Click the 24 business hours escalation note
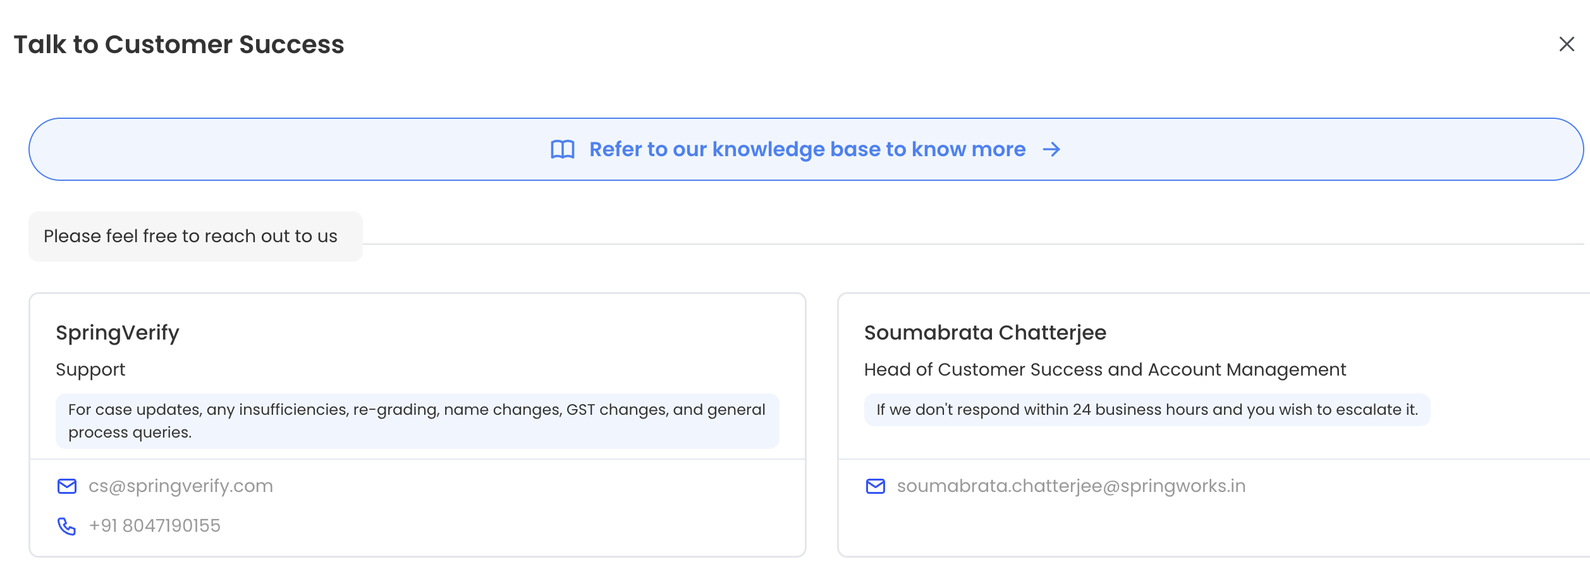Viewport: 1590px width, 571px height. point(1147,410)
